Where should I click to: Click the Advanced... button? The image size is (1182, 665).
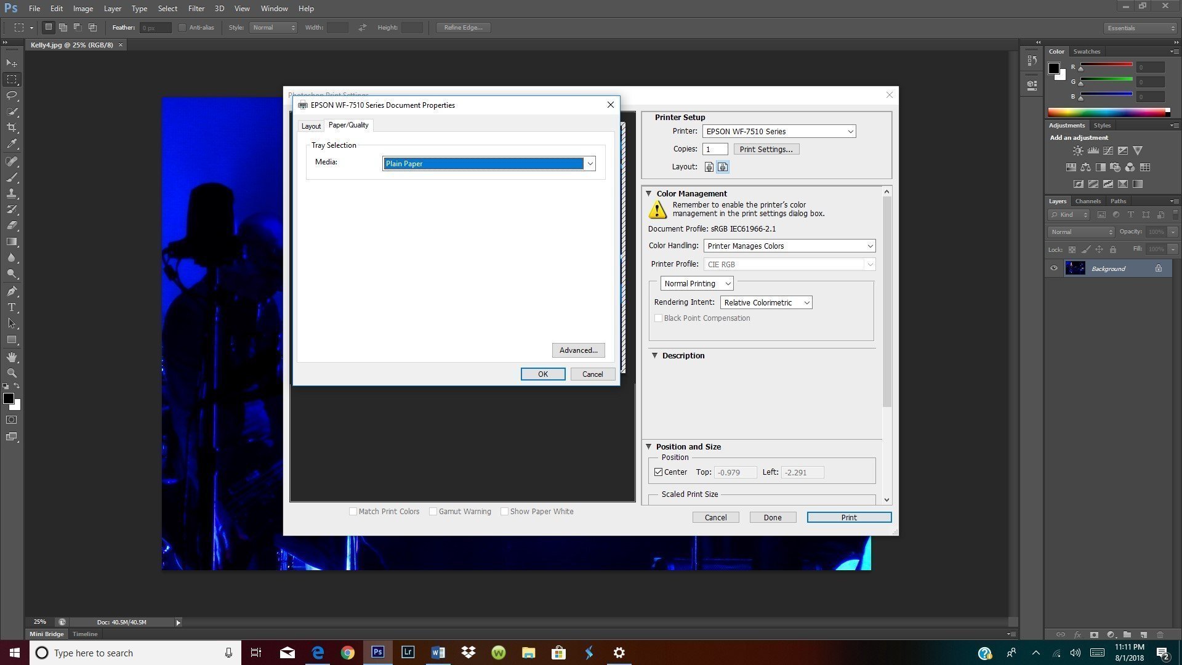point(578,350)
